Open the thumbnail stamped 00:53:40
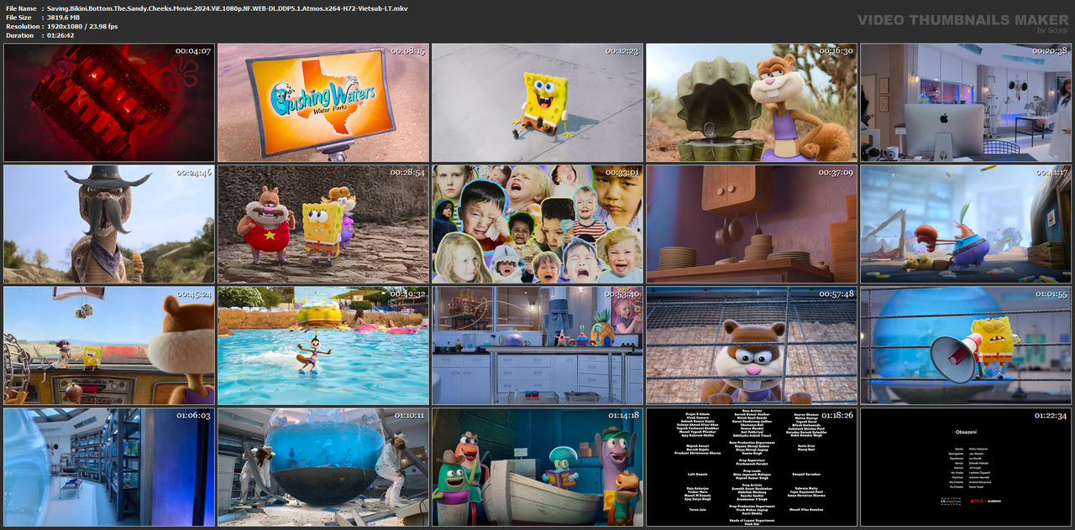Viewport: 1075px width, 530px height. 537,346
